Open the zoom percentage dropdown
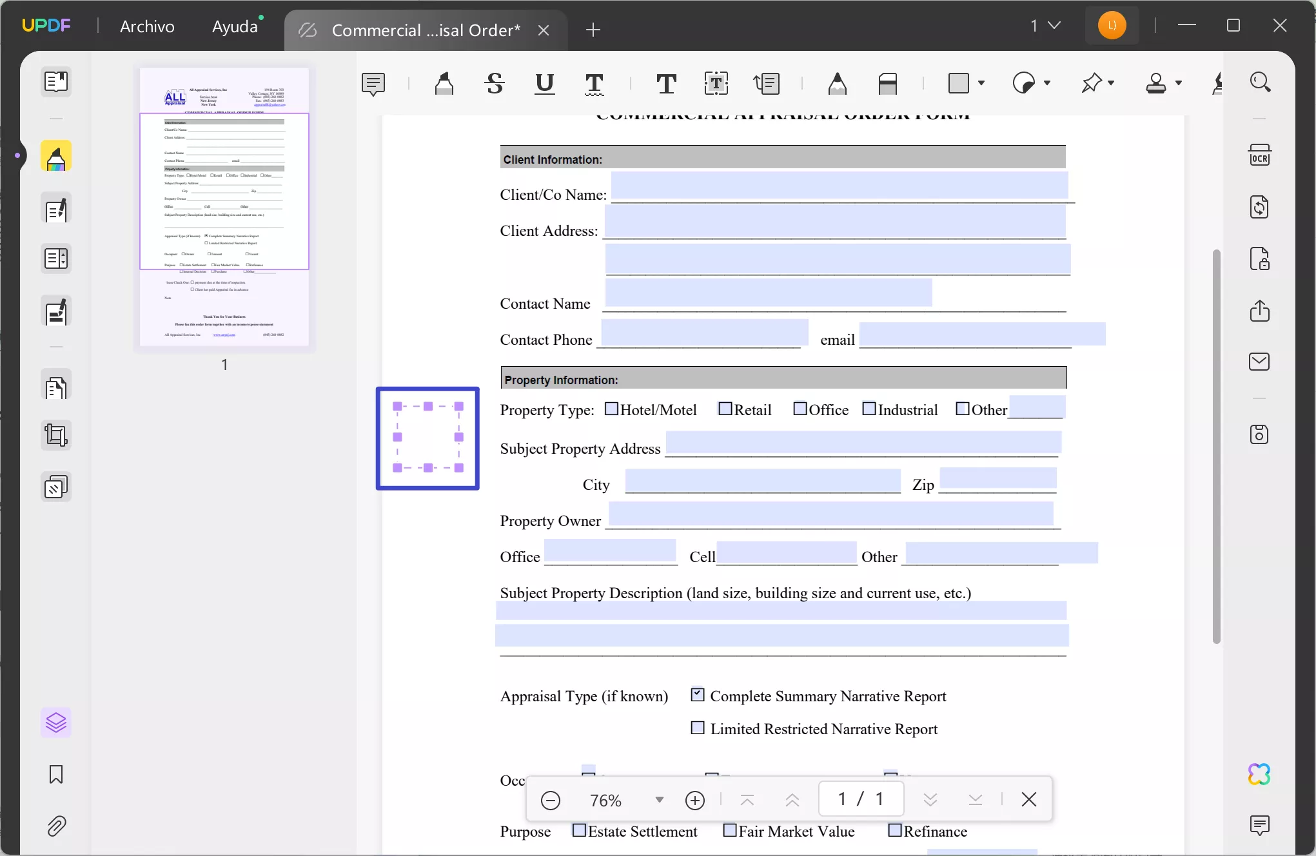Image resolution: width=1316 pixels, height=856 pixels. tap(660, 800)
